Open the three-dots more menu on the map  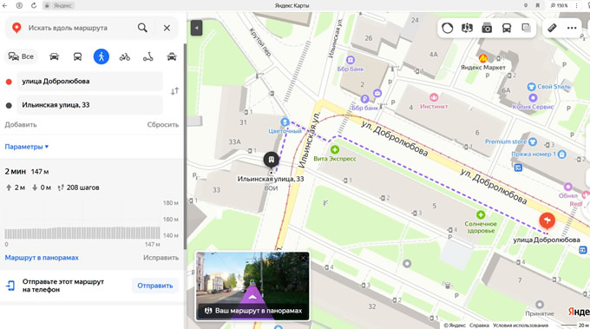click(x=572, y=28)
